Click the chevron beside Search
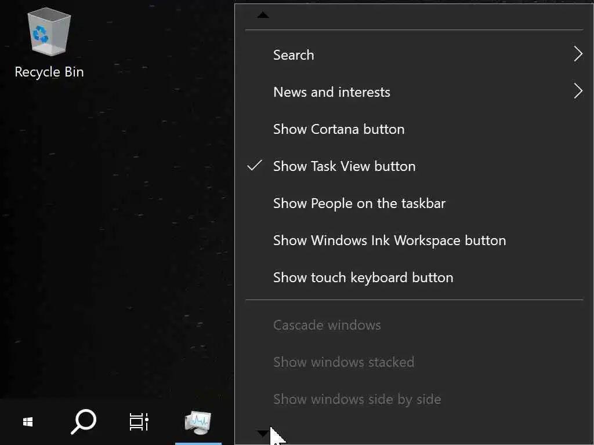 pyautogui.click(x=578, y=54)
